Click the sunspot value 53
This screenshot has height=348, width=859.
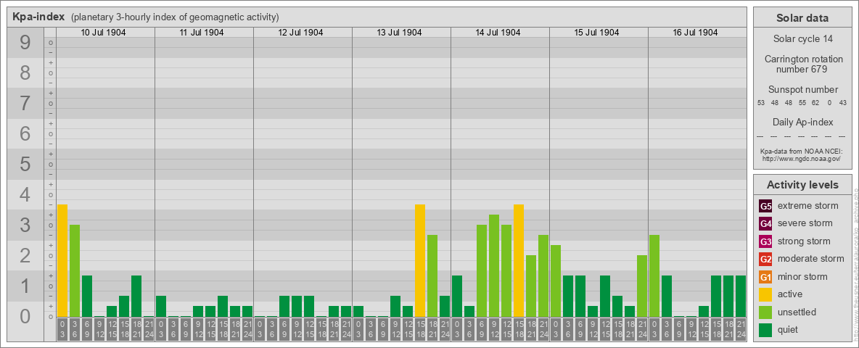[x=761, y=103]
